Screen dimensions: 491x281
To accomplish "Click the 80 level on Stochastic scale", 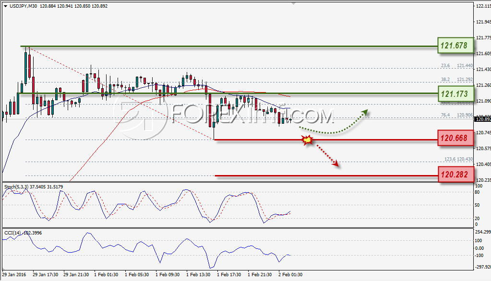I will tap(477, 192).
